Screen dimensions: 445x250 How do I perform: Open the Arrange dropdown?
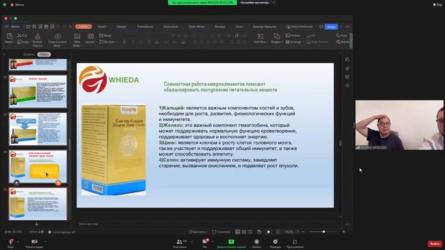[x=295, y=42]
